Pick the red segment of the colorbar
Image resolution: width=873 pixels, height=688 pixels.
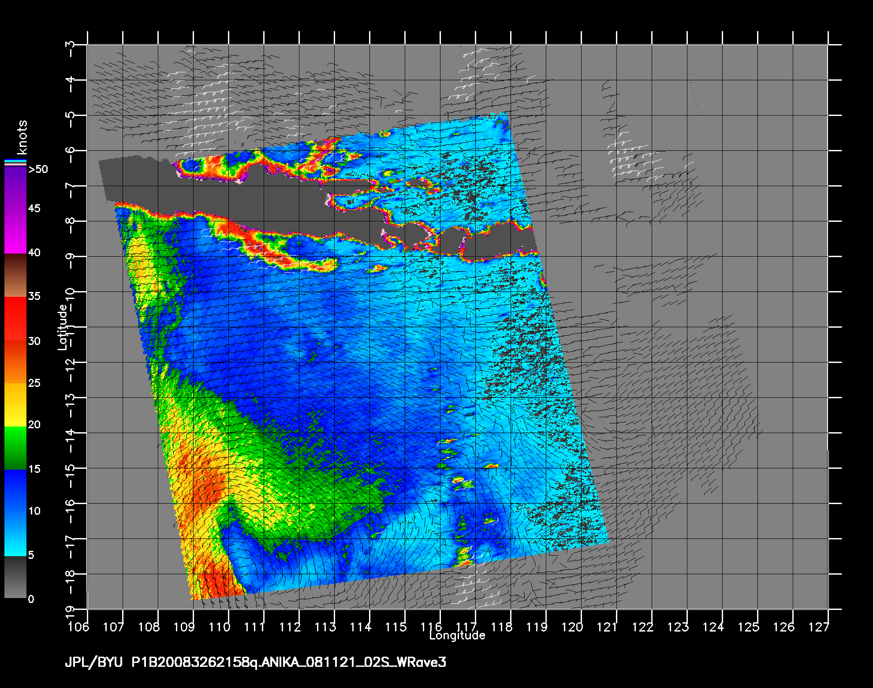coord(15,318)
